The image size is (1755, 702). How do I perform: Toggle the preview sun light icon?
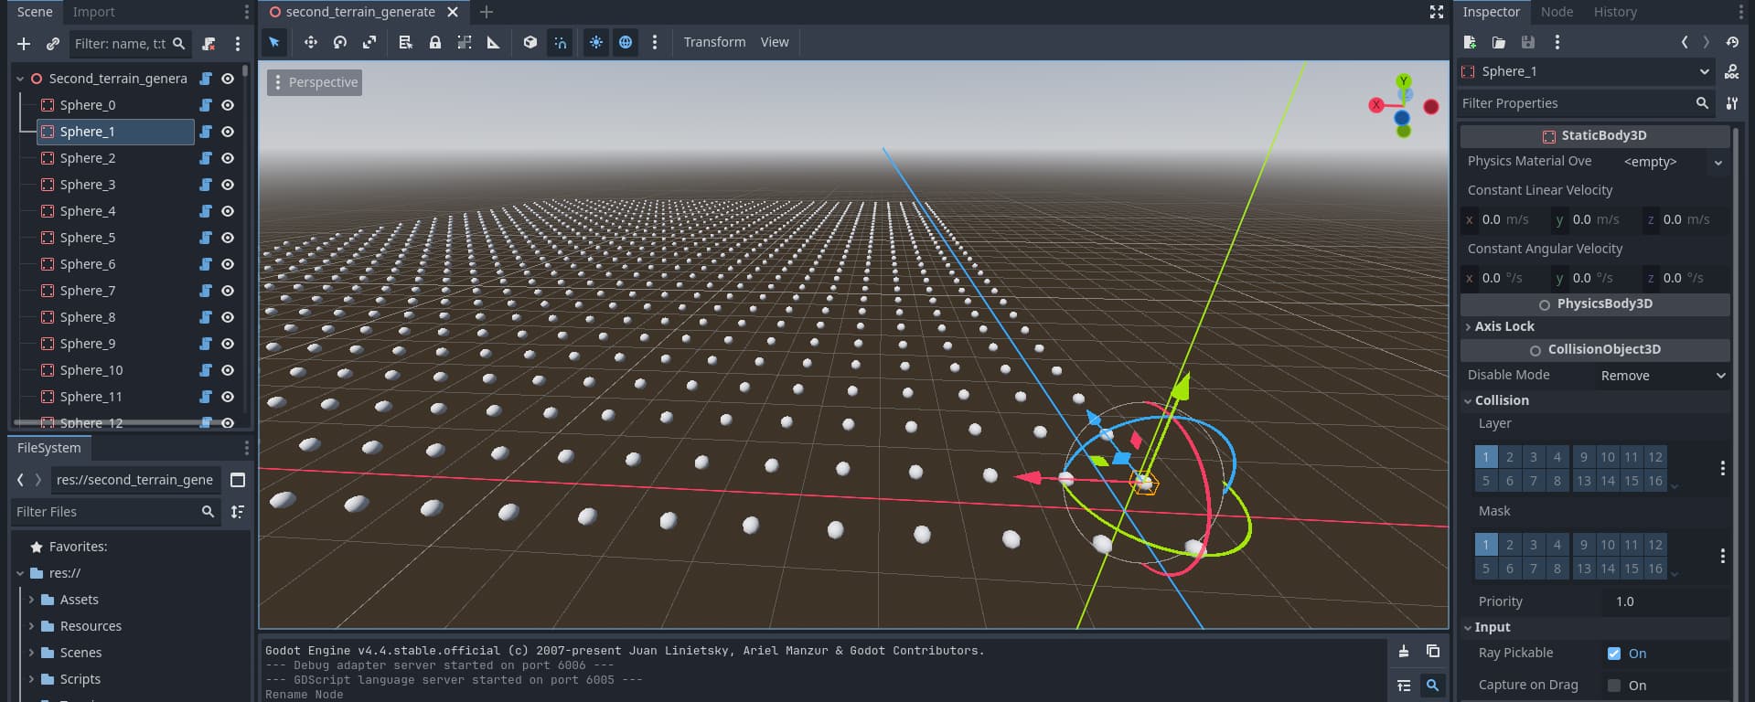[595, 42]
